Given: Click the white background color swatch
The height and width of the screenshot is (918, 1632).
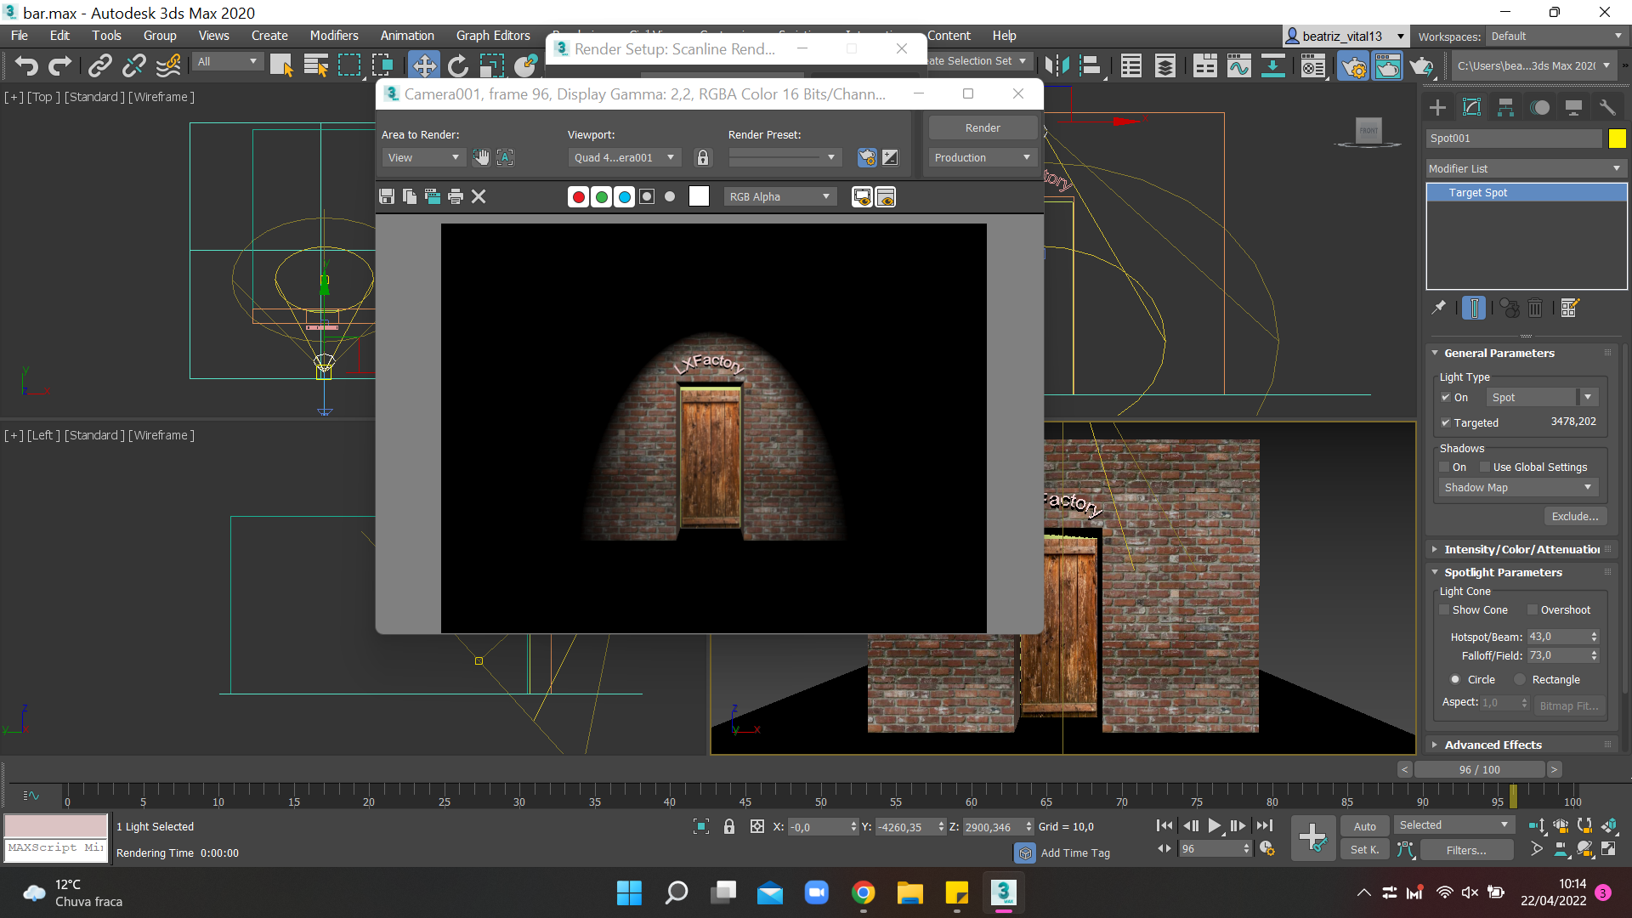Looking at the screenshot, I should click(x=699, y=196).
